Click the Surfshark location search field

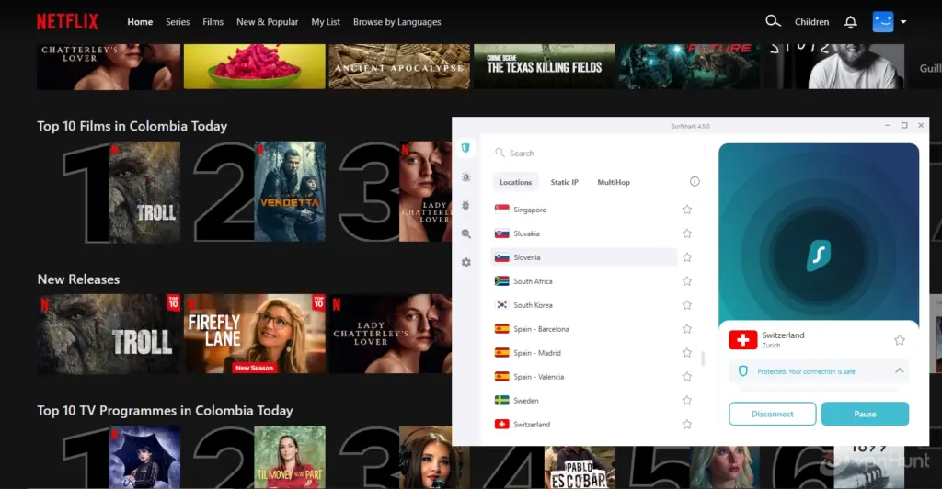click(x=589, y=154)
